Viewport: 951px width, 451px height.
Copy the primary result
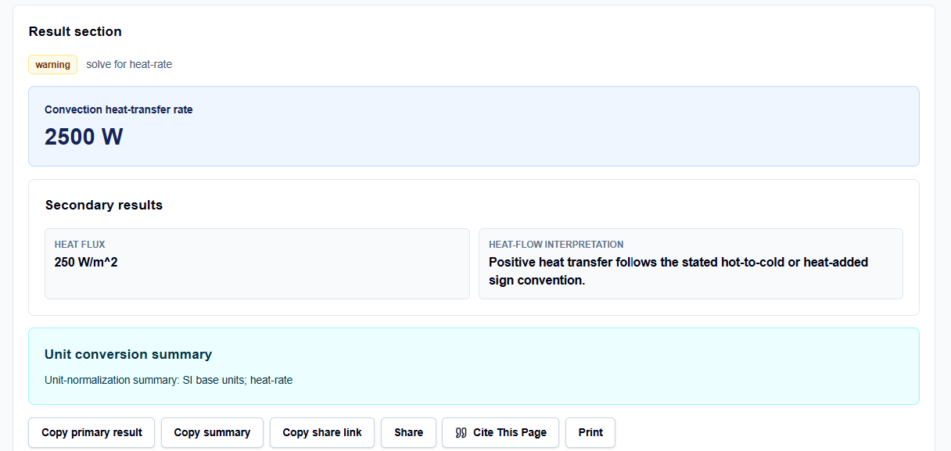pyautogui.click(x=92, y=432)
